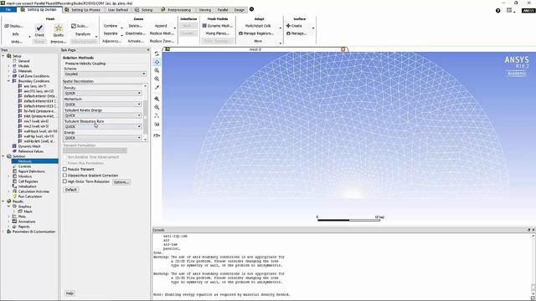Viewport: 536px width, 301px height.
Task: Open the Energy discretization dropdown
Action: (x=102, y=138)
